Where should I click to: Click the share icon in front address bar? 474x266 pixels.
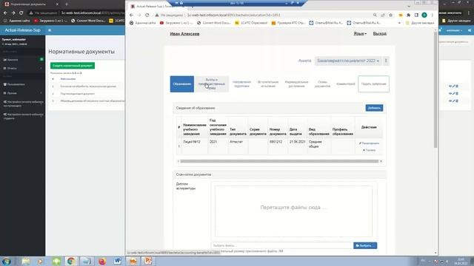383,15
